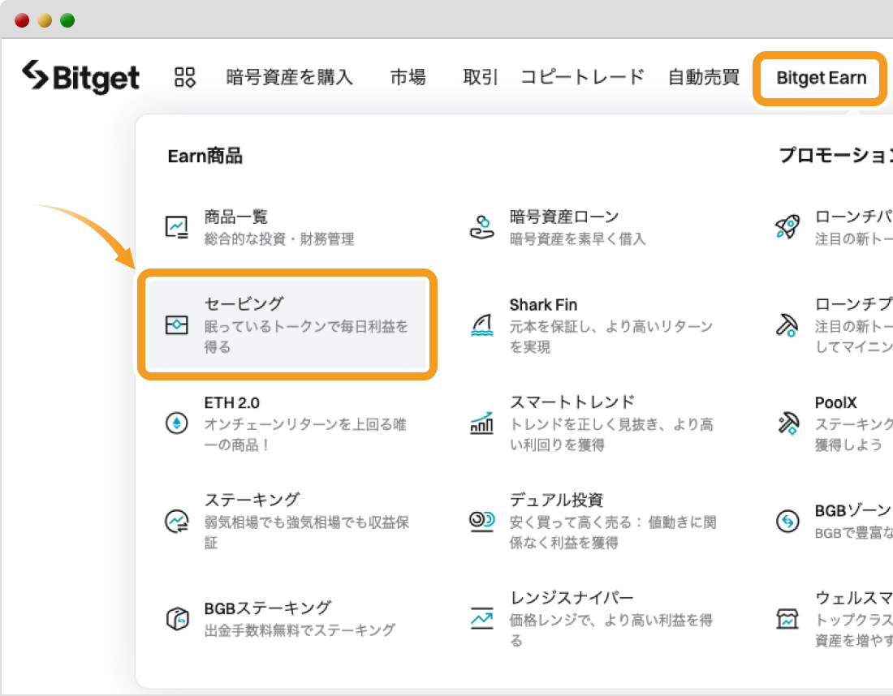Click the Bitget logo

[80, 77]
